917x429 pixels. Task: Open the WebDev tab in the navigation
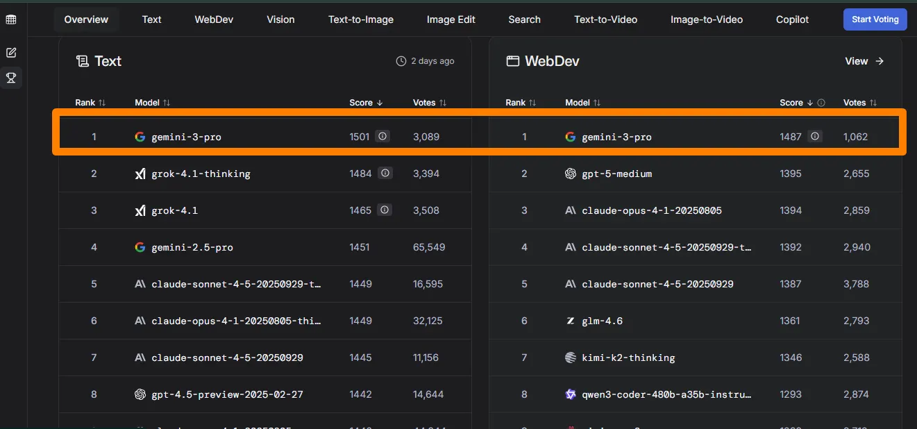pyautogui.click(x=214, y=19)
